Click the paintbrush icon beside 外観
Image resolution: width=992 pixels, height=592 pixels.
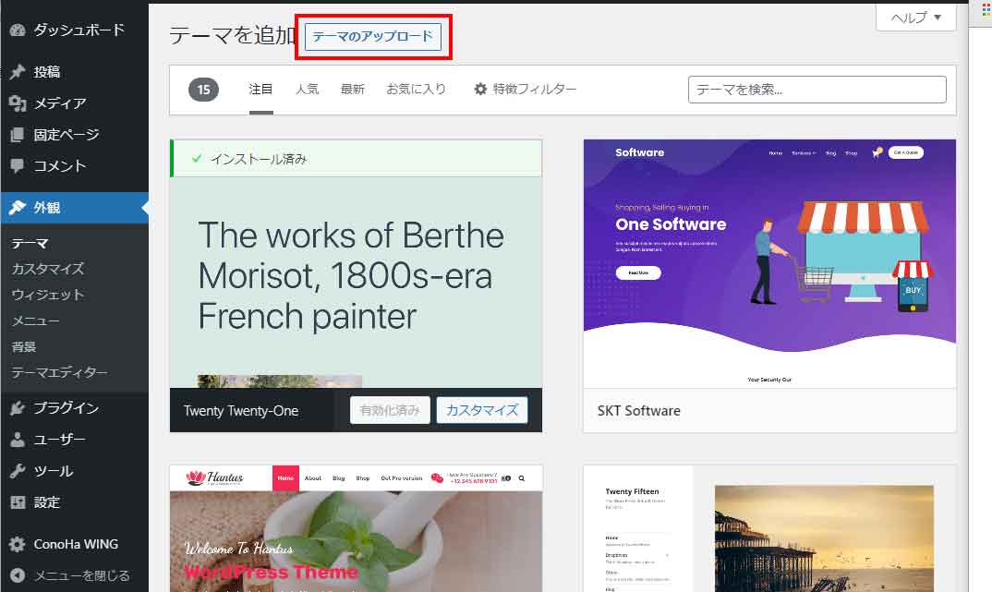click(x=18, y=208)
